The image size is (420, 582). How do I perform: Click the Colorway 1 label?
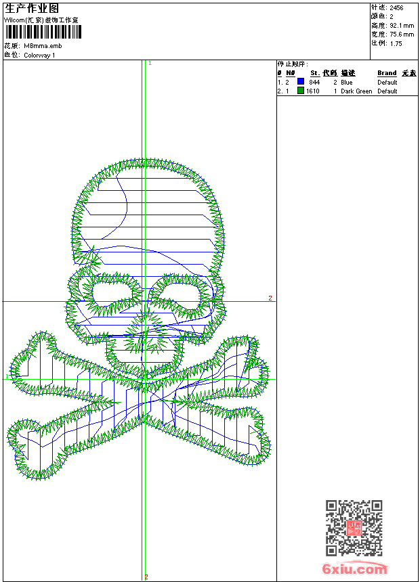click(x=39, y=55)
